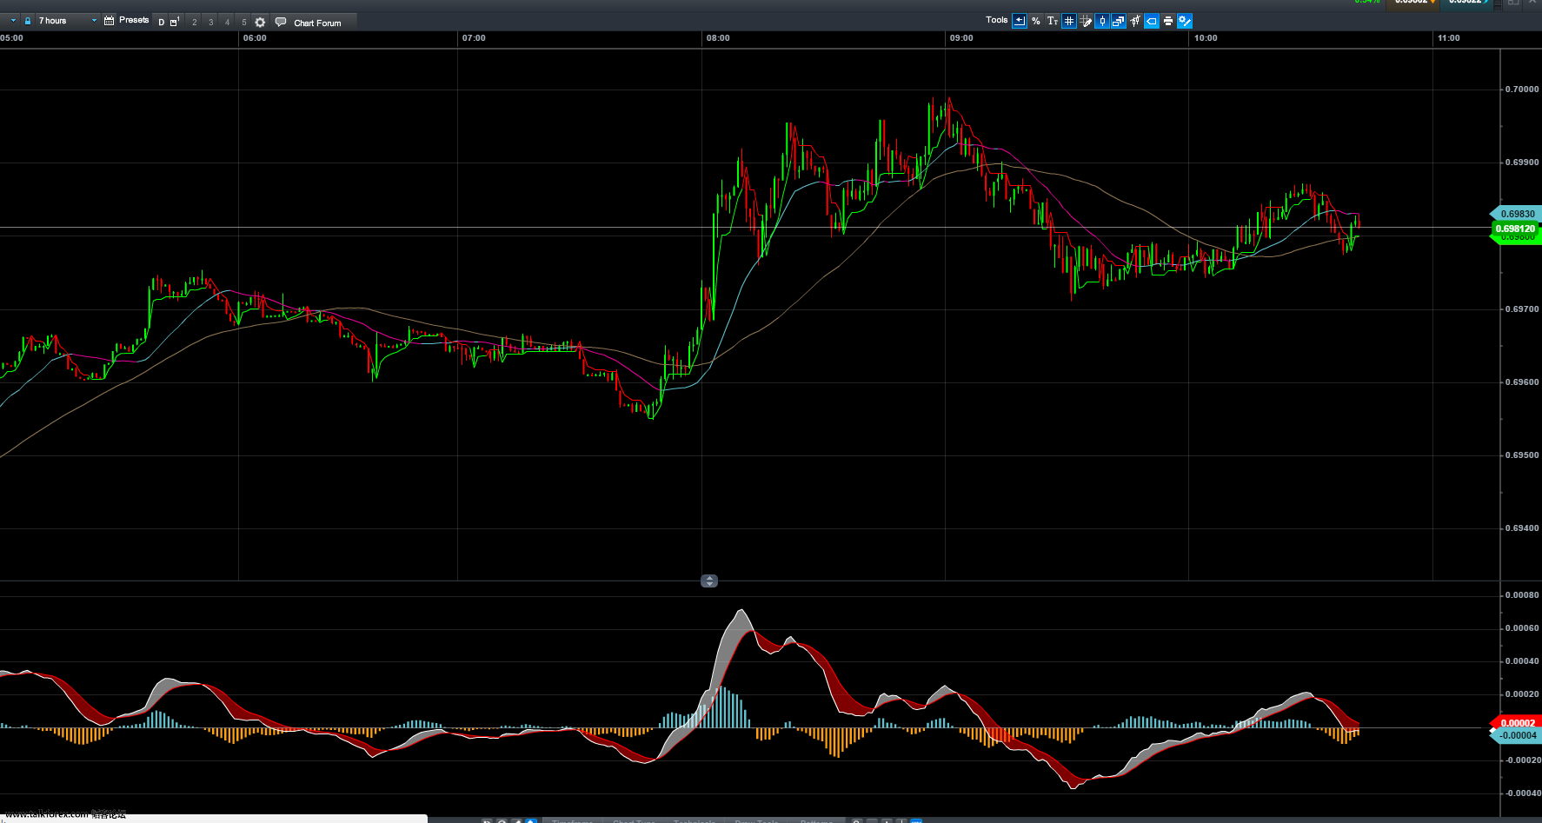Click the 0.69700 price axis label
Screen dimensions: 1542x823
tap(1522, 309)
